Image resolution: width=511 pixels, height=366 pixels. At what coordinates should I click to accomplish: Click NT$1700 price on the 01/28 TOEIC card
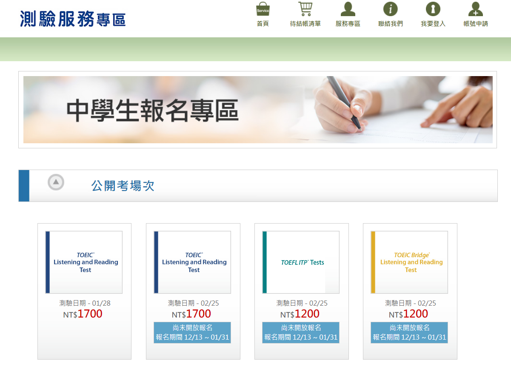pos(83,314)
